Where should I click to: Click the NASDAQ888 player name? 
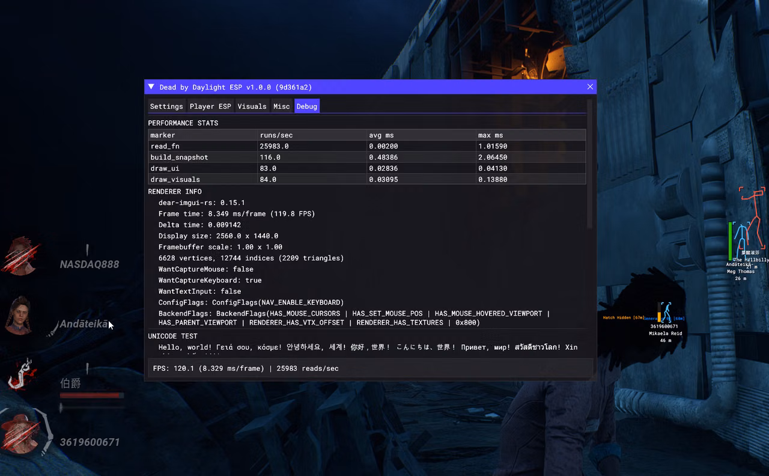pyautogui.click(x=90, y=264)
